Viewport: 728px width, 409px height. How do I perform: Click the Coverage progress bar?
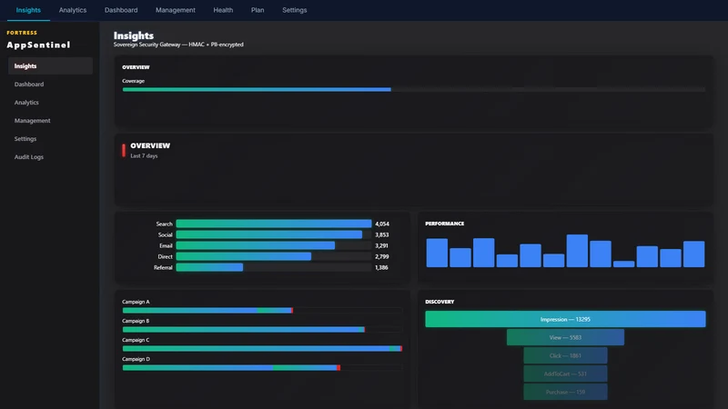pos(414,89)
